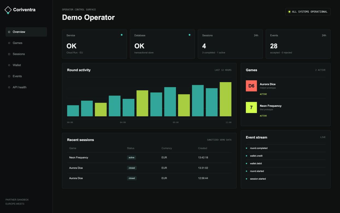Click the Games circle sidebar icon
Viewport: 340px width, 213px height.
click(9, 43)
